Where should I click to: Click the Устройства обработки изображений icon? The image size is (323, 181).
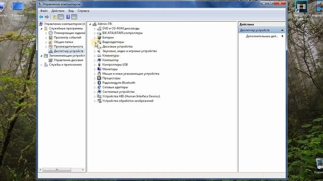tap(99, 101)
